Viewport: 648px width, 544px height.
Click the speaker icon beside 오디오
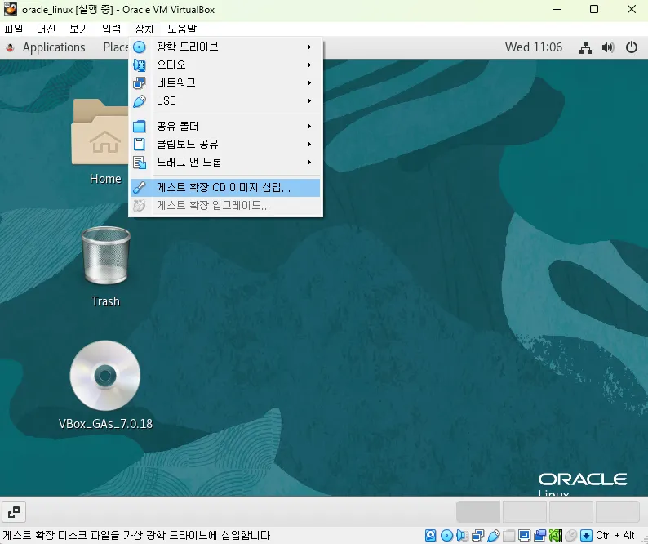pos(140,65)
